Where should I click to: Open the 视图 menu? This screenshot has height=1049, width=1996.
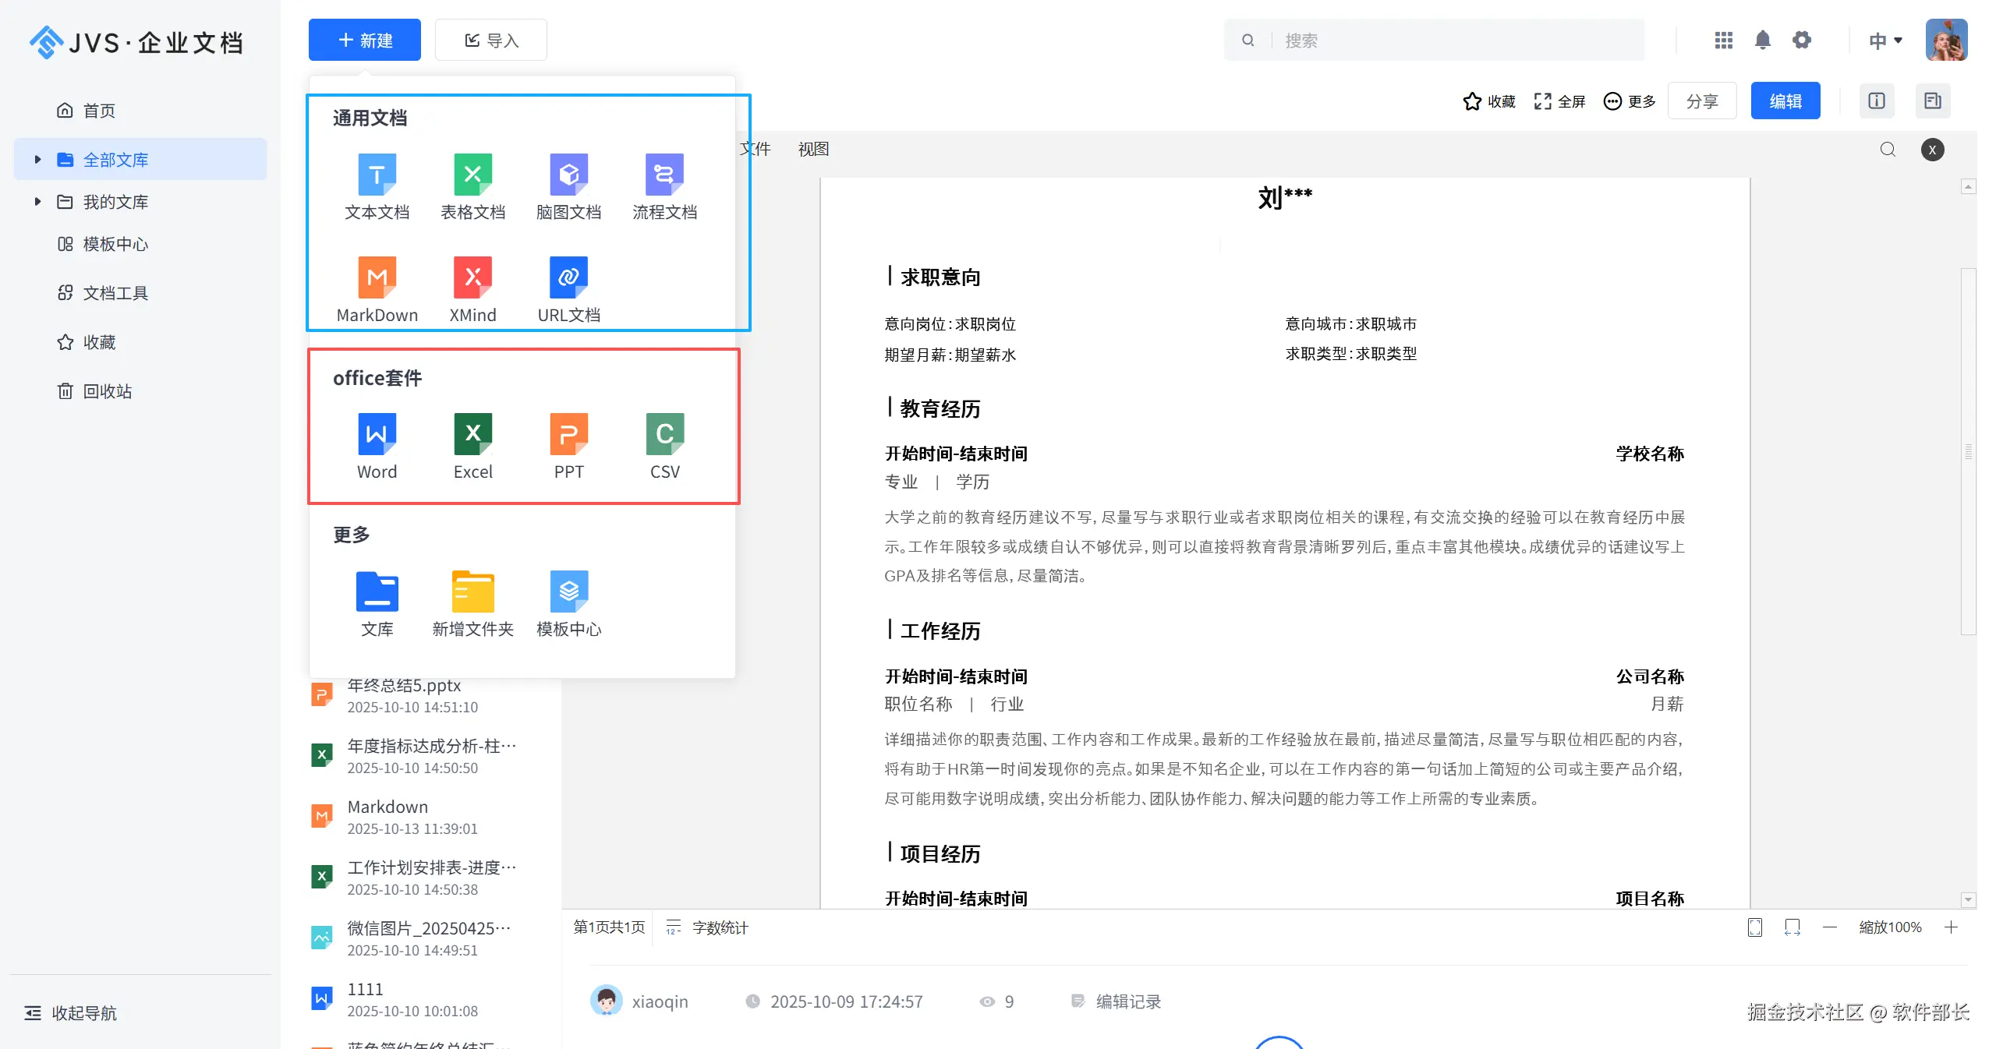tap(813, 149)
